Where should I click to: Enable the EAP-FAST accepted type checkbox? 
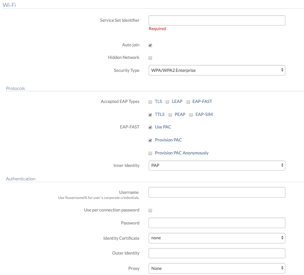point(188,102)
